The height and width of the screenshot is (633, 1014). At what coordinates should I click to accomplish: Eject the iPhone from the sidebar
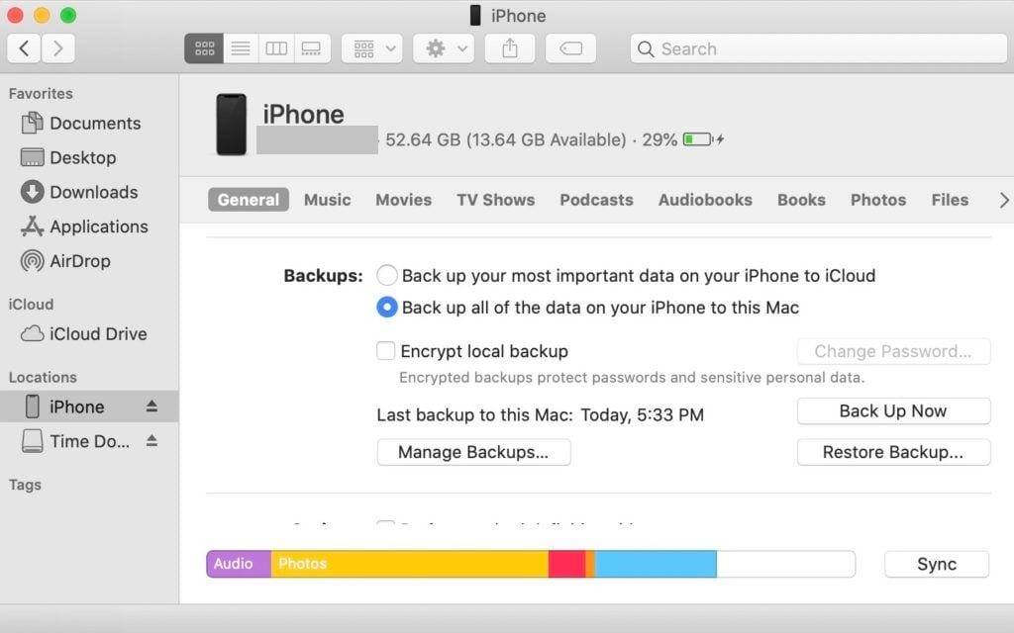click(x=152, y=407)
